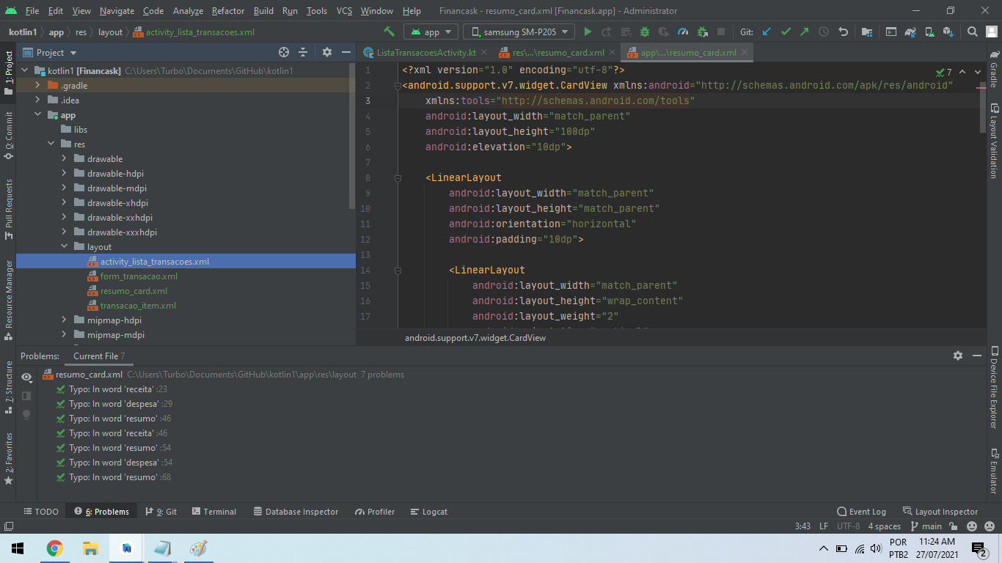Collapse the res folder
The width and height of the screenshot is (1002, 563).
(x=51, y=144)
